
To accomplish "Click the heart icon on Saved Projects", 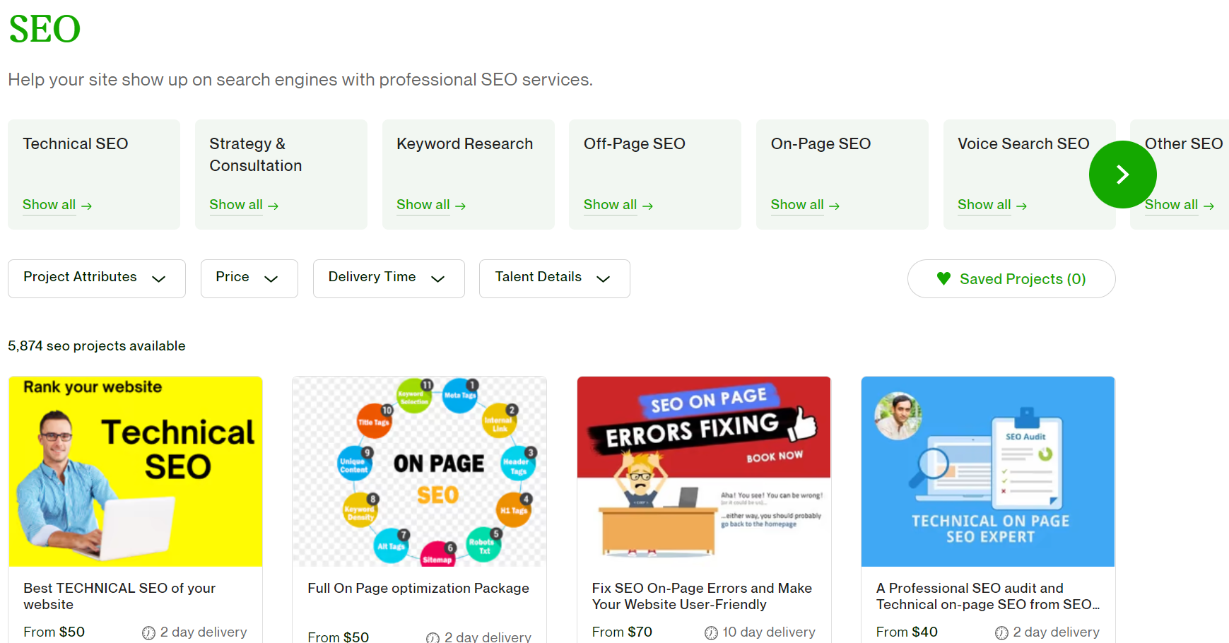I will coord(943,278).
